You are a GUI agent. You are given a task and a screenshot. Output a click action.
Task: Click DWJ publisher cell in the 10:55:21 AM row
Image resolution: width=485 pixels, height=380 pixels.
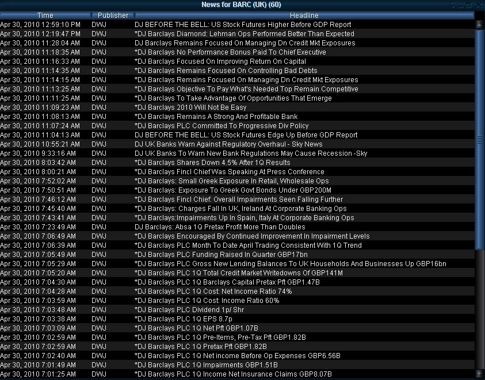[99, 144]
